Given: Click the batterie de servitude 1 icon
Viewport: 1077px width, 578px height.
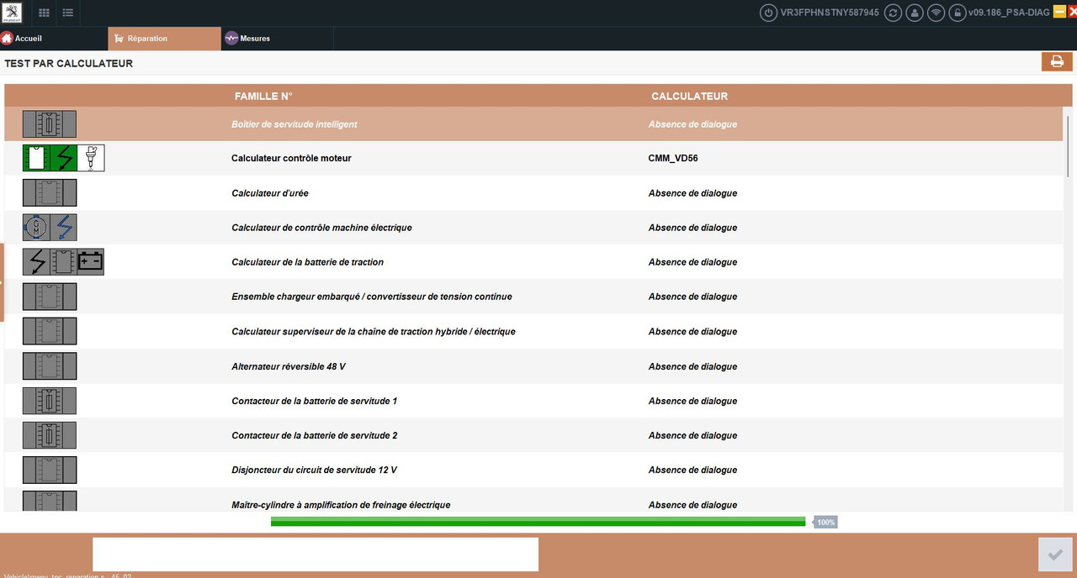Looking at the screenshot, I should coord(50,401).
